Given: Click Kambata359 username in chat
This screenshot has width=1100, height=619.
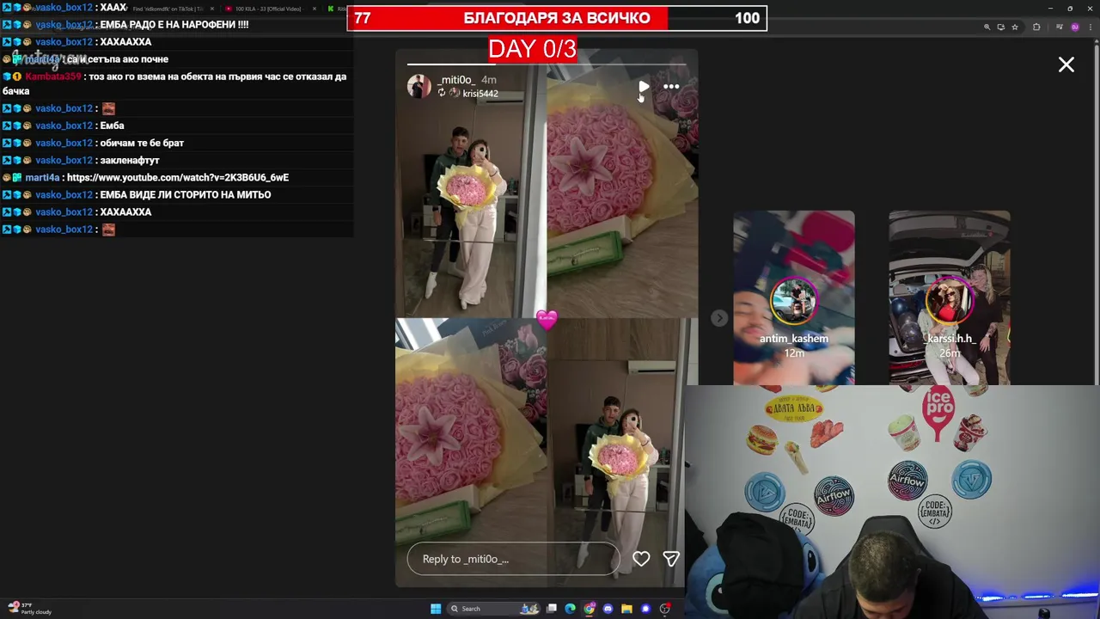Looking at the screenshot, I should pos(53,77).
